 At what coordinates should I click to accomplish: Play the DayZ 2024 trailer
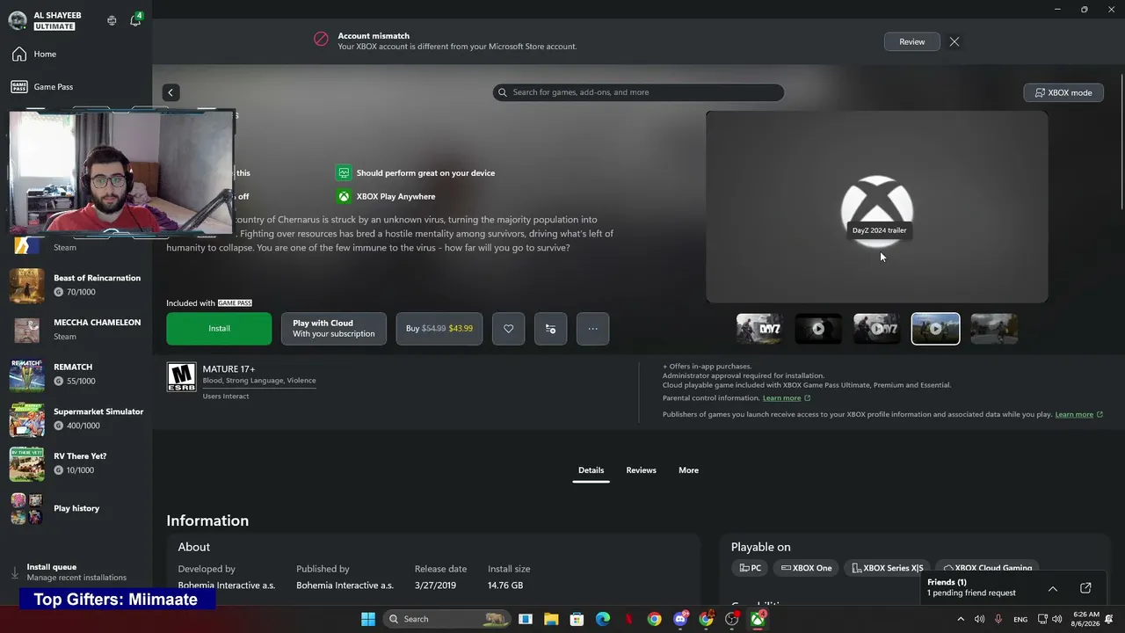(x=877, y=207)
